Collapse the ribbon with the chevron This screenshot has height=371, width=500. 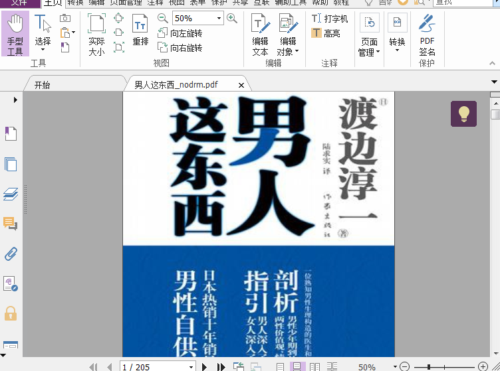492,63
